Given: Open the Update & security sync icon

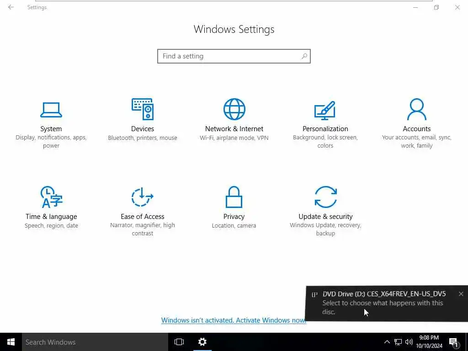Looking at the screenshot, I should coord(325,197).
